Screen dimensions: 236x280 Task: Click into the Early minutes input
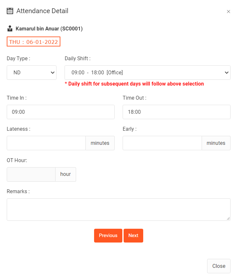[162, 143]
